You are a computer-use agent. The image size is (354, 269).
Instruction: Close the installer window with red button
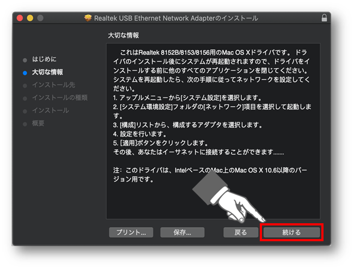pos(20,18)
